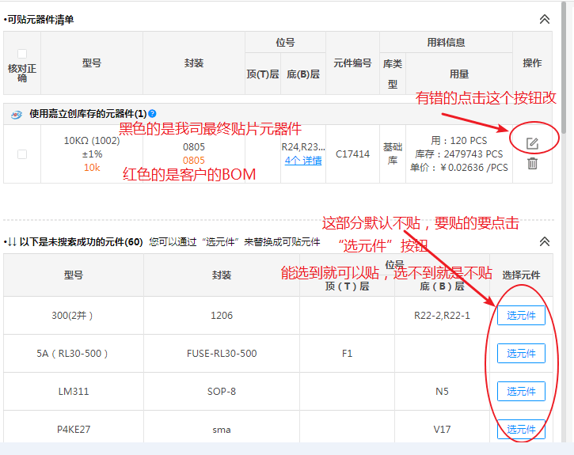574x455 pixels.
Task: Open the 4个 详情 link
Action: [x=303, y=161]
